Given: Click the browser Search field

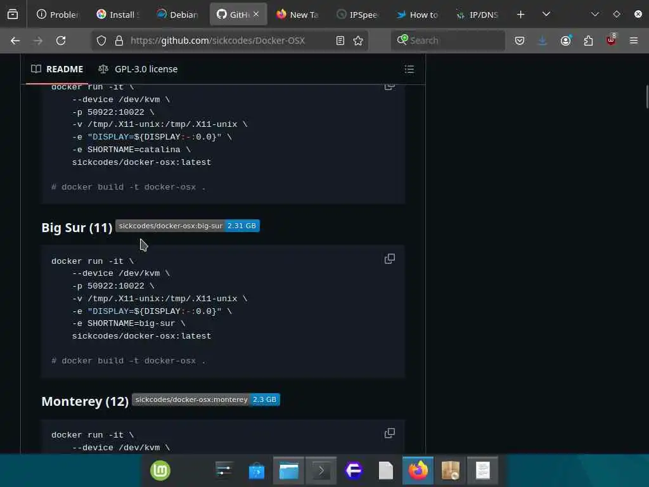Looking at the screenshot, I should click(448, 41).
